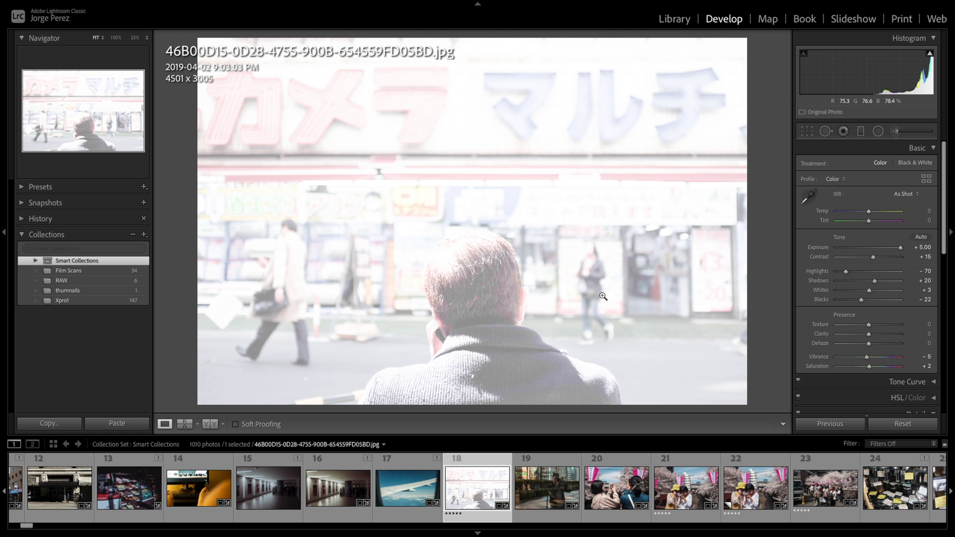955x537 pixels.
Task: Click the Reset button
Action: (902, 424)
